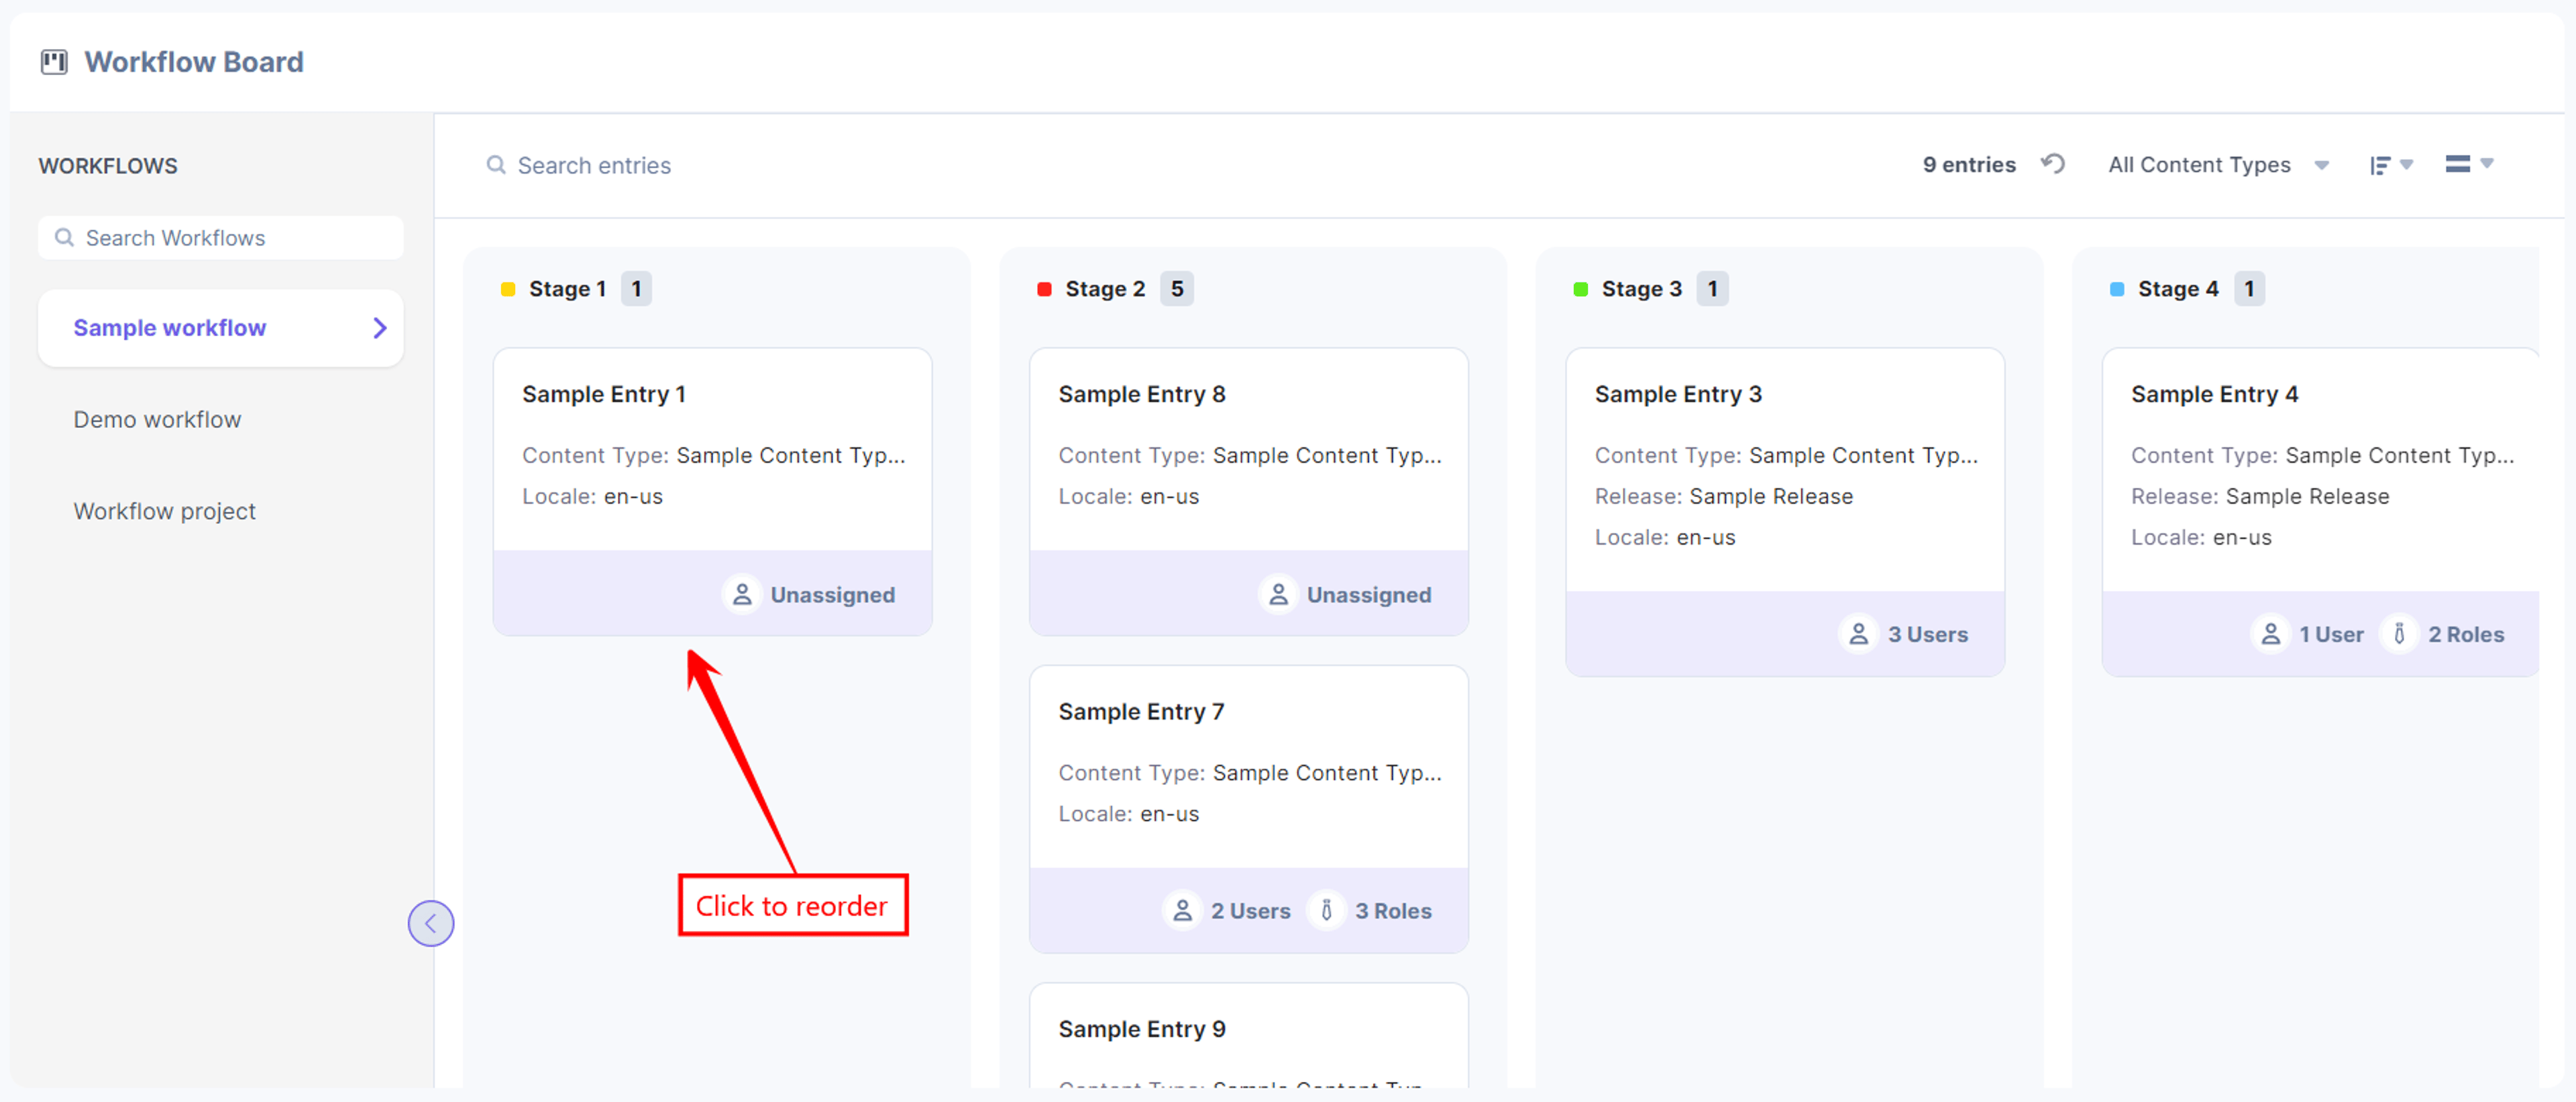Focus the Search entries field
This screenshot has width=2576, height=1102.
point(594,165)
